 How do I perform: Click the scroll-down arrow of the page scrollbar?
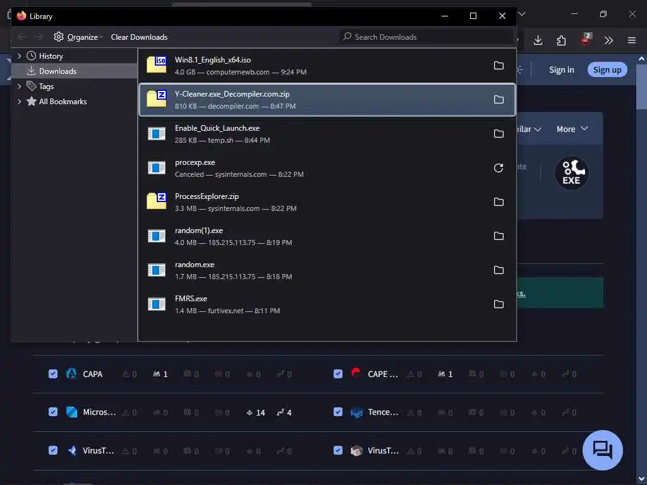pos(641,480)
